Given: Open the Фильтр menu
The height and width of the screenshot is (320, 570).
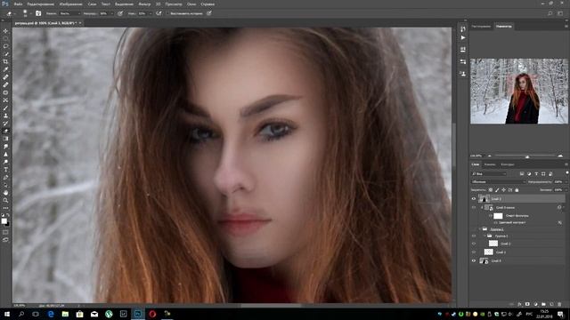Looking at the screenshot, I should tap(144, 4).
